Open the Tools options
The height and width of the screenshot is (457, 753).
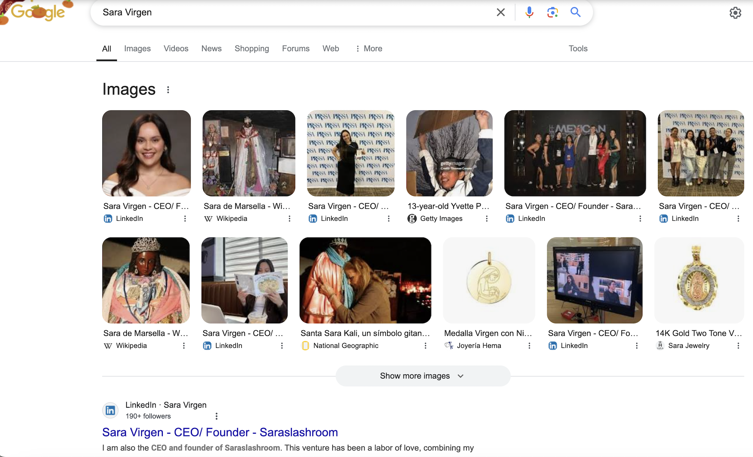click(578, 49)
